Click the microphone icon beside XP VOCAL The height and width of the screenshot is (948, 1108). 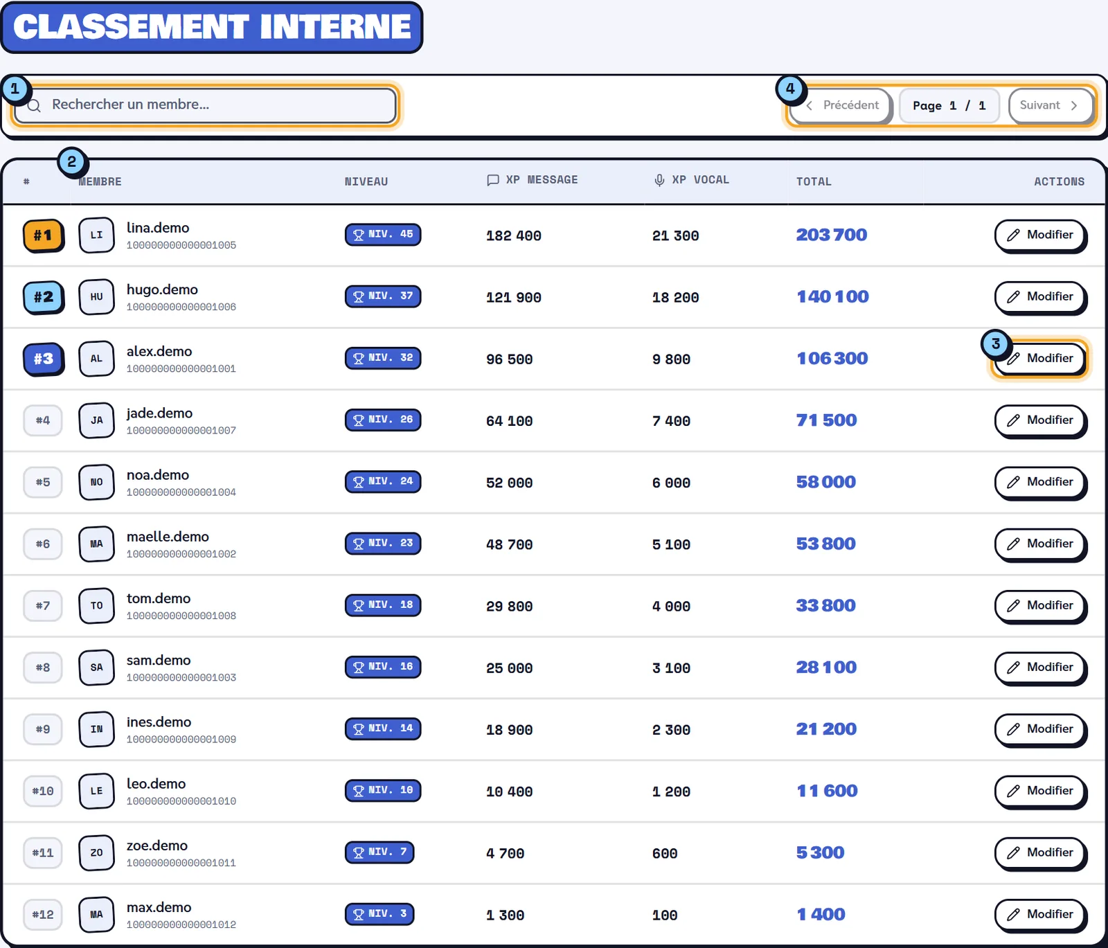point(659,180)
